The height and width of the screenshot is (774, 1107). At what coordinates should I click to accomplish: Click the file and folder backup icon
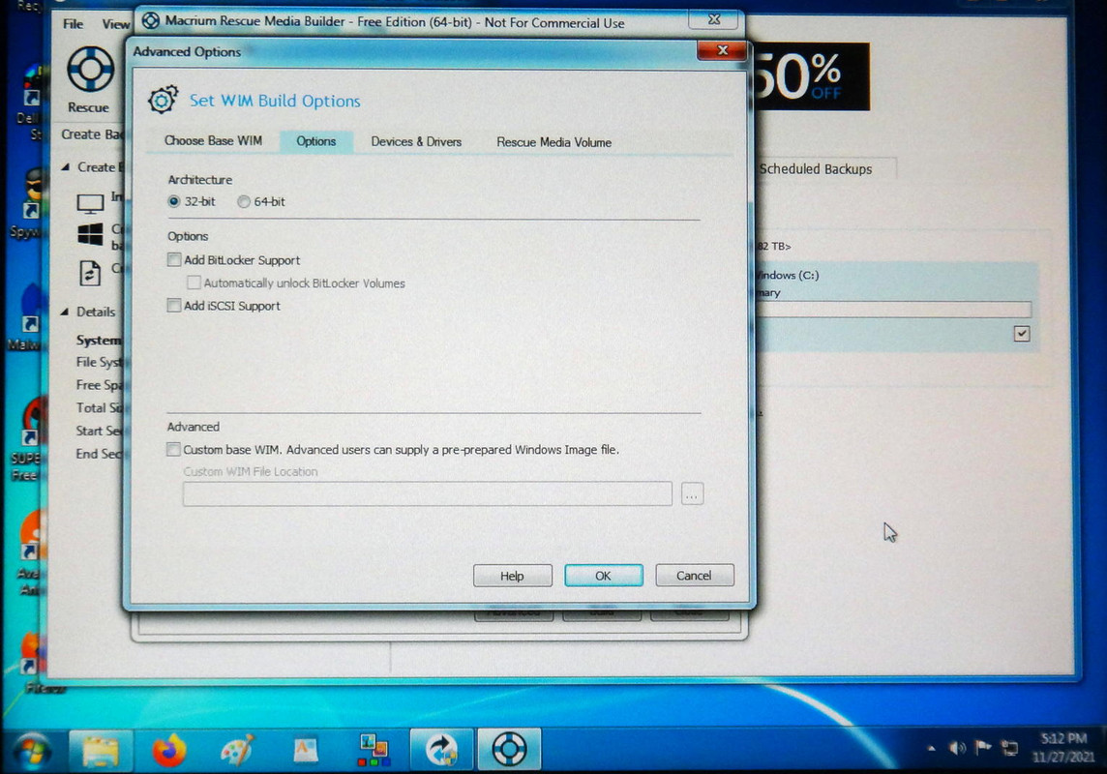[x=90, y=273]
